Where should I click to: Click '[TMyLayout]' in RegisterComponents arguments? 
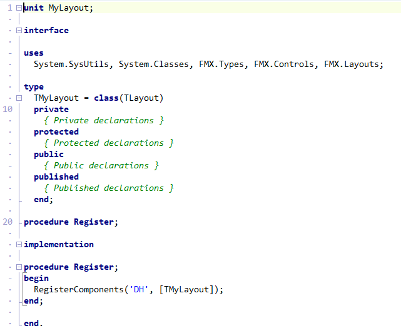186,289
